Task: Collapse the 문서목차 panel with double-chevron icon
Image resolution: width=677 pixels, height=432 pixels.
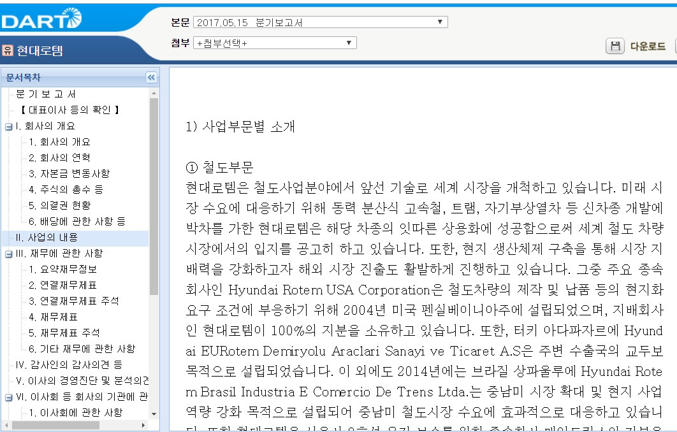Action: (151, 77)
